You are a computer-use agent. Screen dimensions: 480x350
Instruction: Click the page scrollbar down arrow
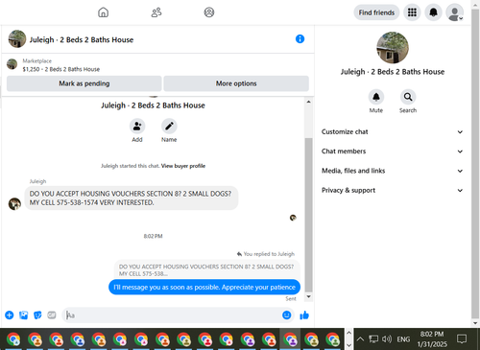coord(475,323)
